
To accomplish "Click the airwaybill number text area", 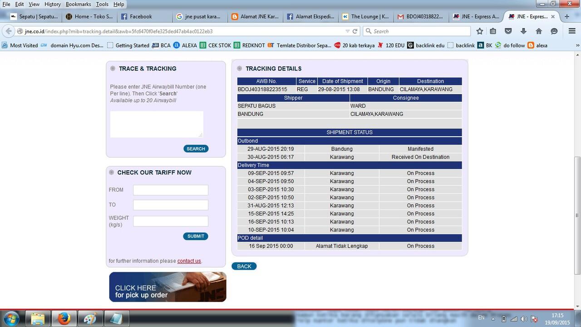I will pos(157,124).
